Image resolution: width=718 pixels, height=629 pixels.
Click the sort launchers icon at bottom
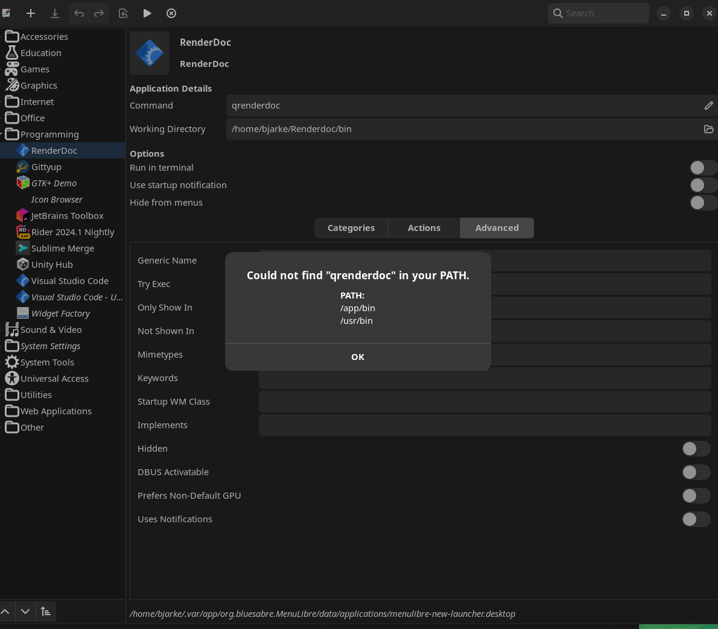(46, 612)
